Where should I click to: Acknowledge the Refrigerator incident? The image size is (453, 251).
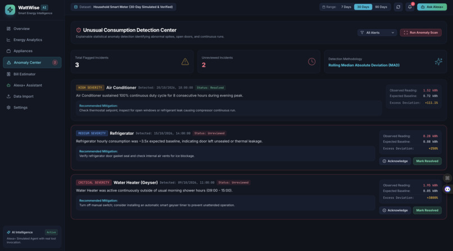coord(395,161)
